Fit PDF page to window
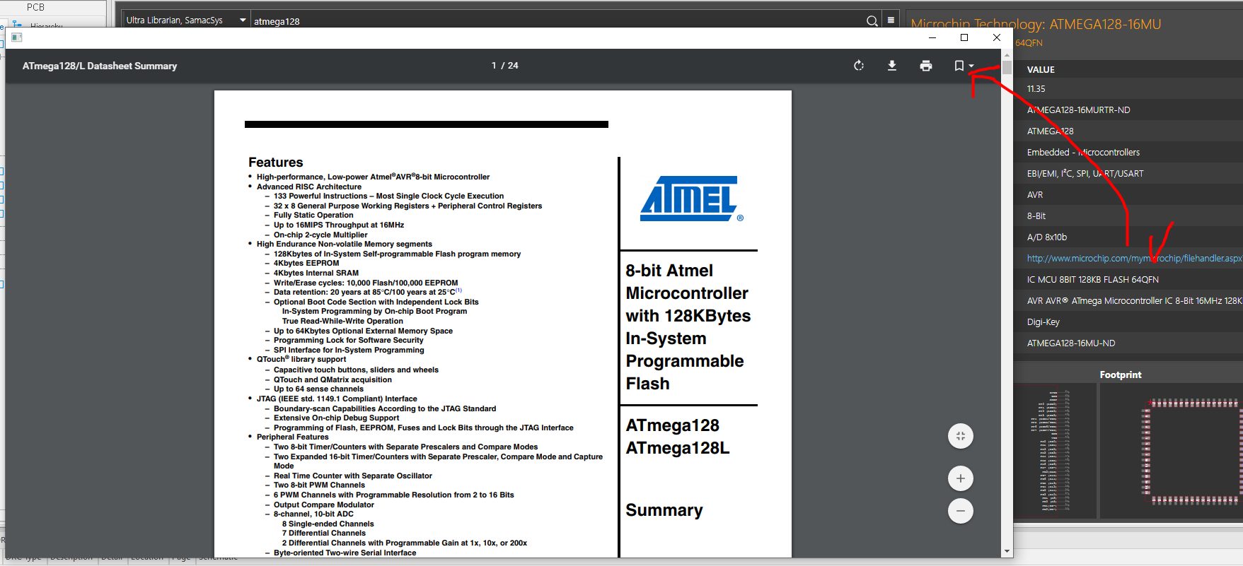The width and height of the screenshot is (1243, 566). (961, 436)
